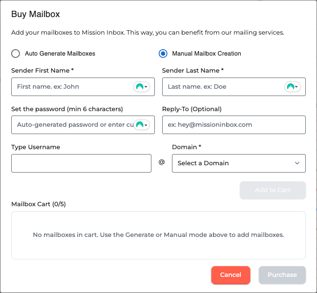Select the Auto Generate Mailboxes option
Screen dimensions: 317x293
click(16, 54)
